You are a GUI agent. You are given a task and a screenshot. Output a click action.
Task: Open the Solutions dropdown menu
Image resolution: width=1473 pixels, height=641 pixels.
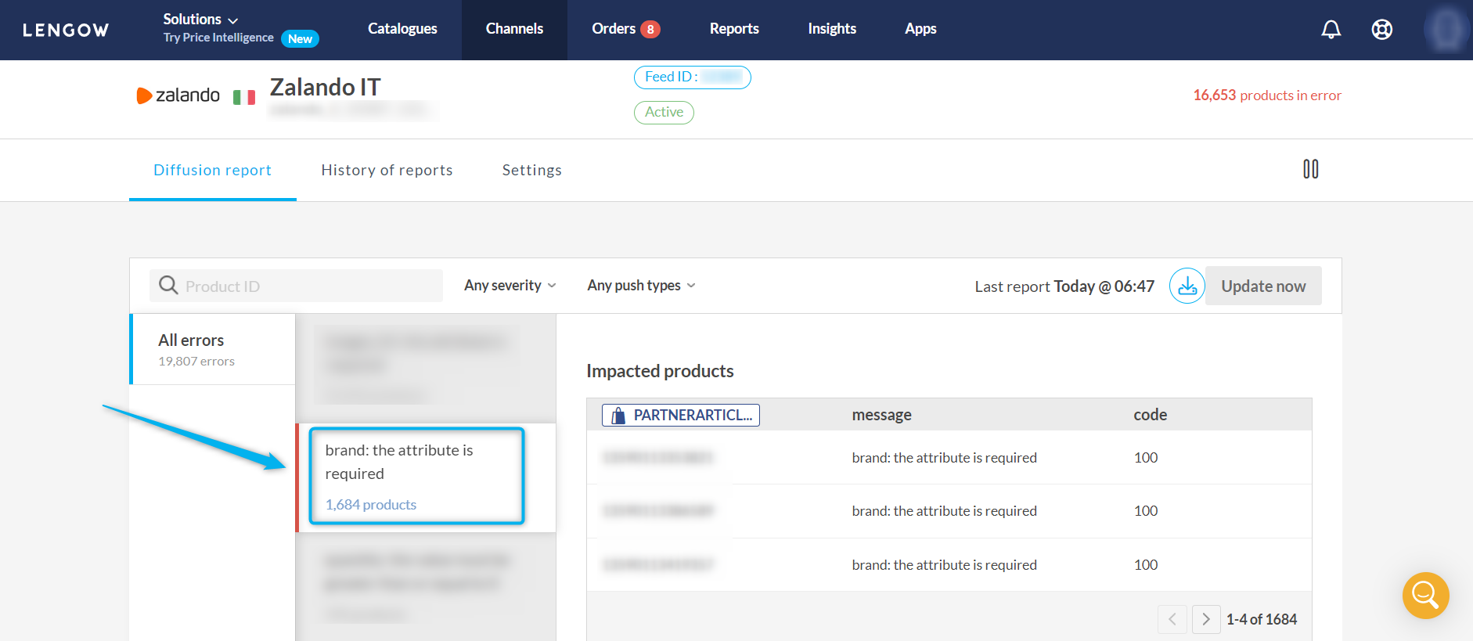[200, 20]
